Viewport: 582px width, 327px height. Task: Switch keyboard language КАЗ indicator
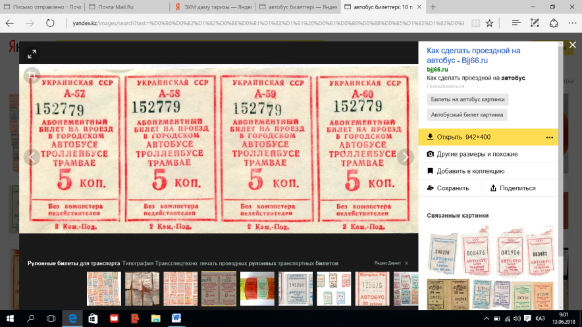click(x=540, y=318)
